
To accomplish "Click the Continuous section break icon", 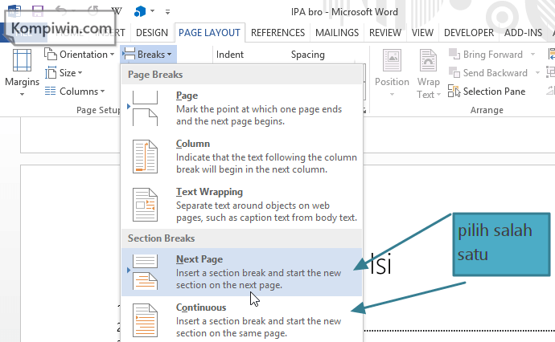I will tap(145, 320).
